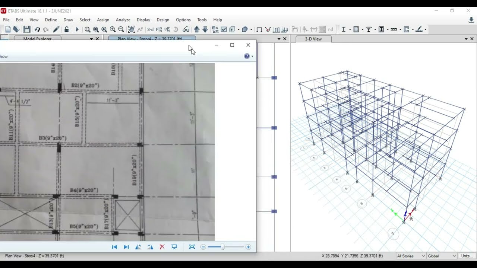Click the zoom plus button beside slider
477x268 pixels.
248,247
